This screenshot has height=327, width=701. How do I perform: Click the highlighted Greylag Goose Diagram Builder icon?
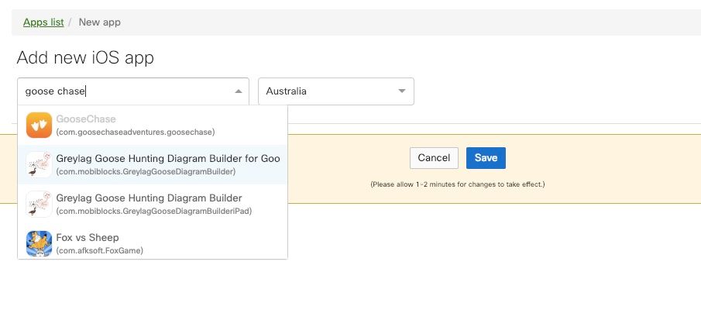(x=39, y=164)
